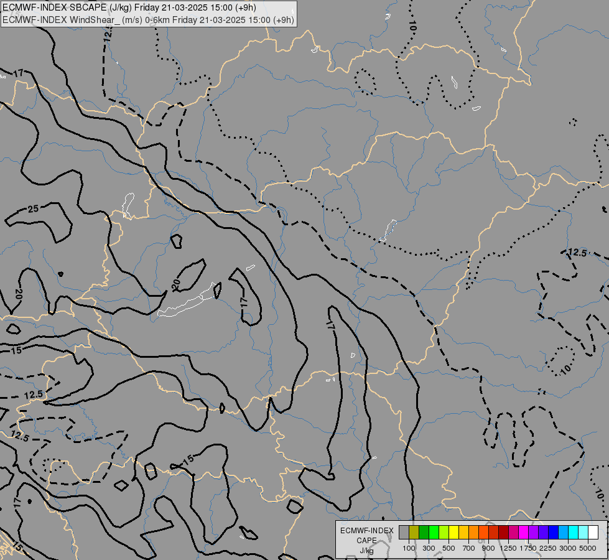Select the '1250' legend scale value

[x=508, y=548]
